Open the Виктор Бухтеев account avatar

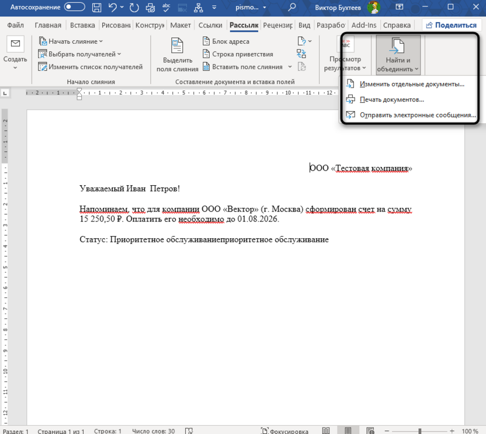(373, 8)
